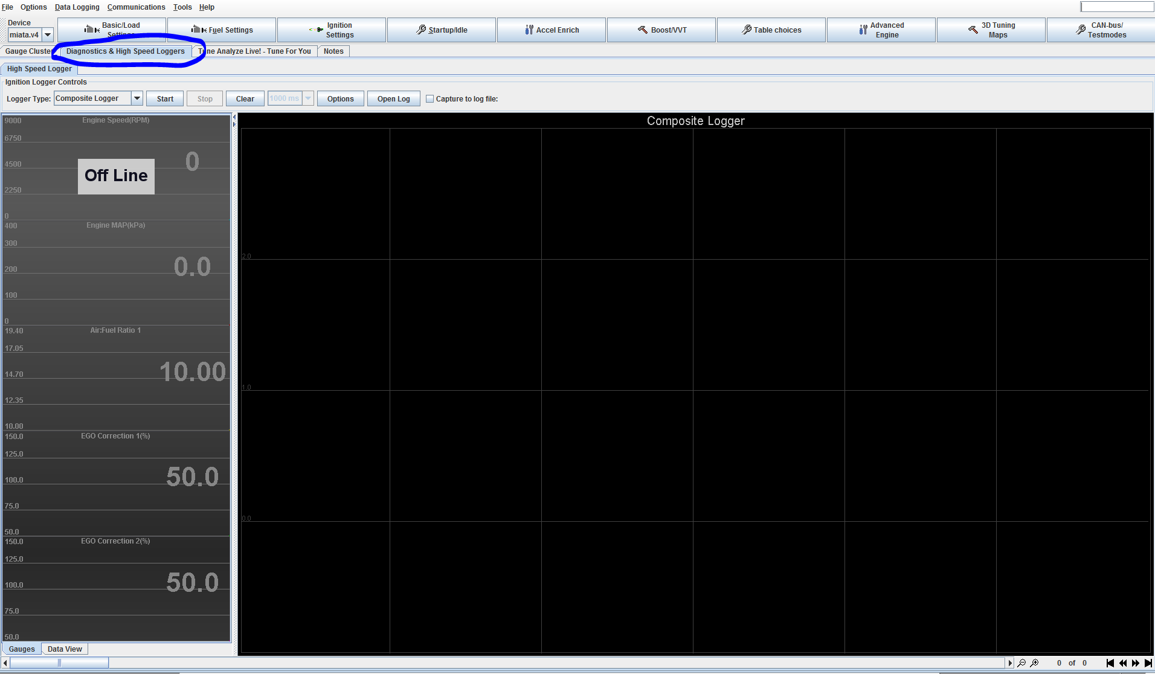Click the Stop logger button

click(205, 99)
